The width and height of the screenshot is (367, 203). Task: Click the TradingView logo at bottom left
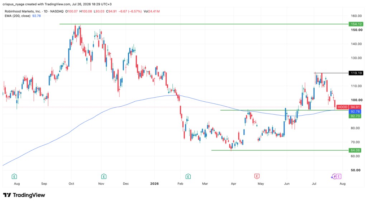click(24, 195)
